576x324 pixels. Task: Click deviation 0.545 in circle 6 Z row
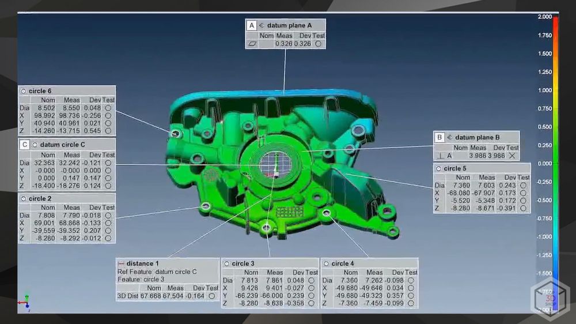pyautogui.click(x=92, y=130)
